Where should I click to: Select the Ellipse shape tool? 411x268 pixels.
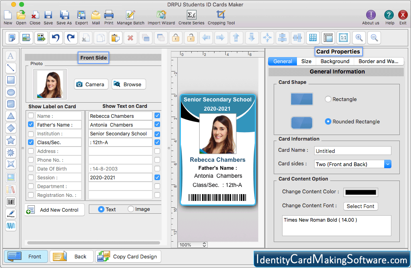click(x=11, y=92)
